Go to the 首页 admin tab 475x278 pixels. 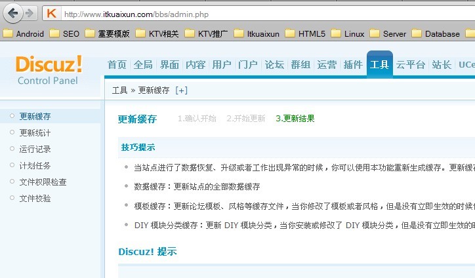tap(117, 64)
